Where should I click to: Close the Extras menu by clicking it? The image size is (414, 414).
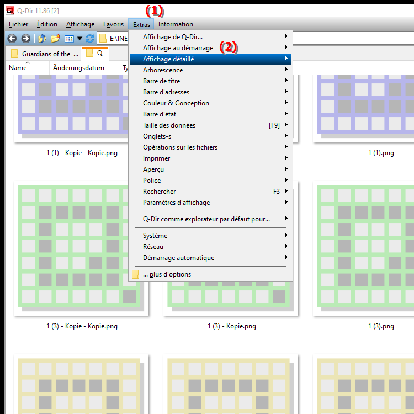click(141, 24)
